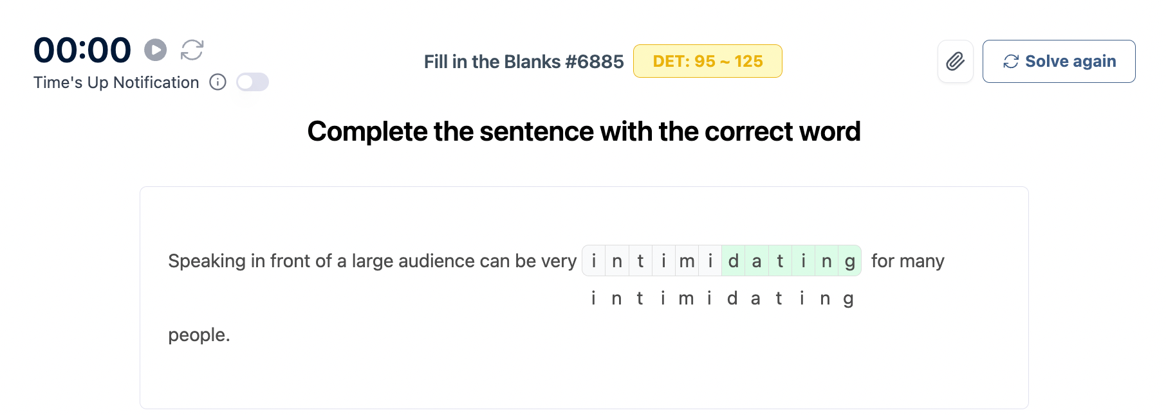Click the refresh icon inside Solve again
Viewport: 1166px width, 415px height.
[x=1011, y=62]
